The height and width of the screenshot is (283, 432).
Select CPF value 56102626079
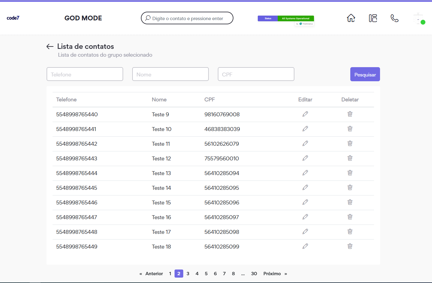(222, 144)
